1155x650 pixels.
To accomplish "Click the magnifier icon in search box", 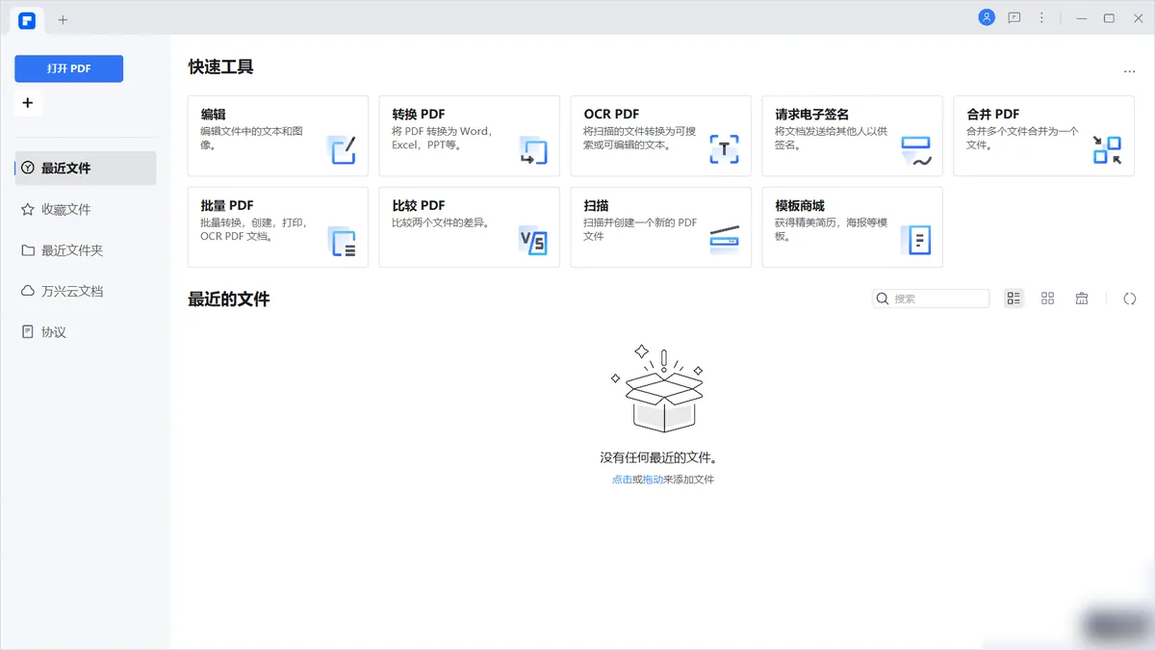I will [883, 299].
